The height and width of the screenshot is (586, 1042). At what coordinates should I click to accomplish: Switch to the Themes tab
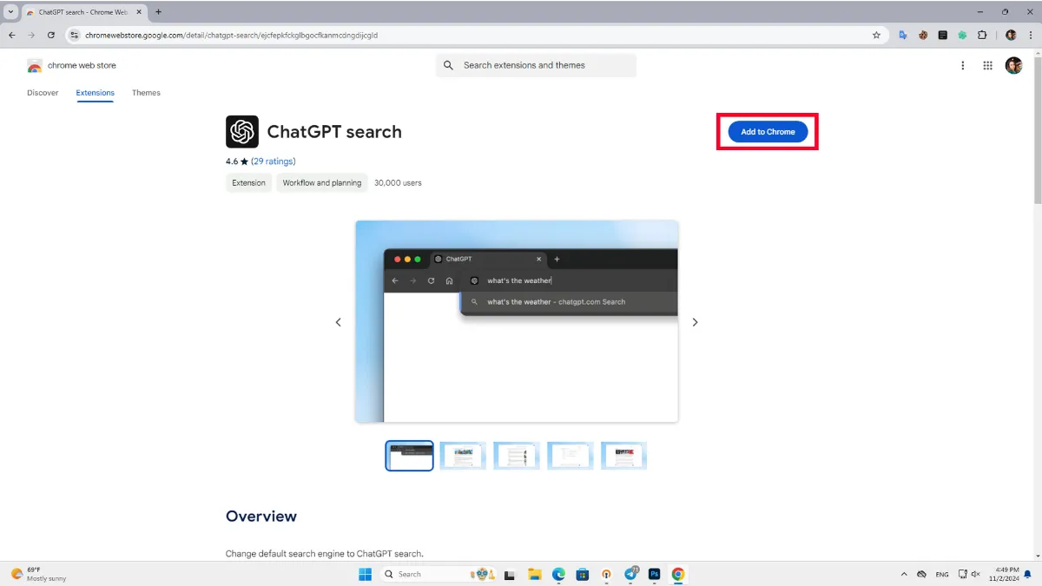coord(146,93)
